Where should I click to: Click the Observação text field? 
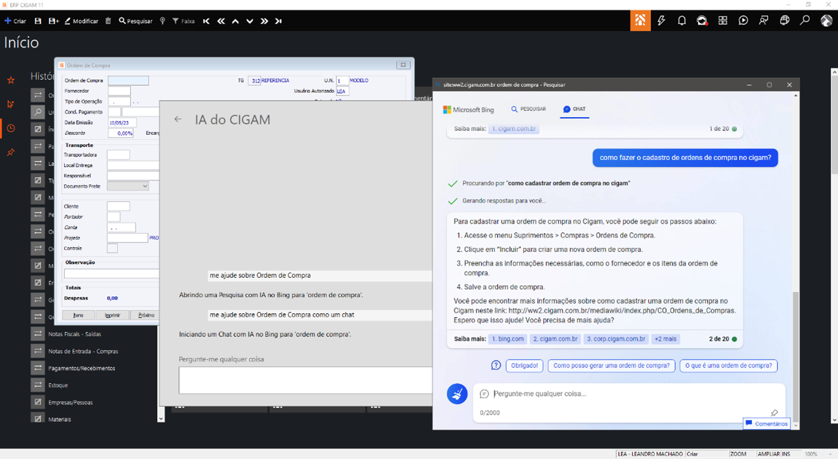(112, 274)
